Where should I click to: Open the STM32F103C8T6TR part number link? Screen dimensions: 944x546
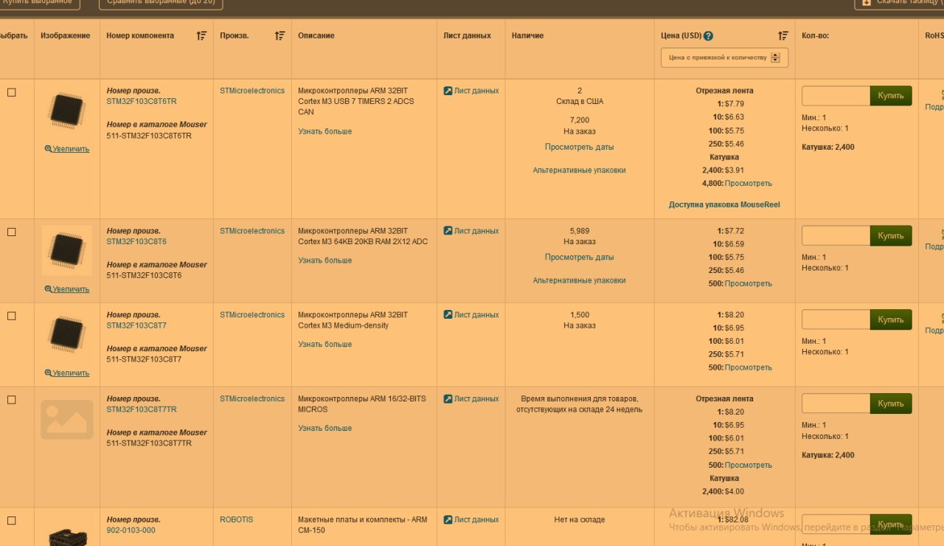click(x=142, y=102)
